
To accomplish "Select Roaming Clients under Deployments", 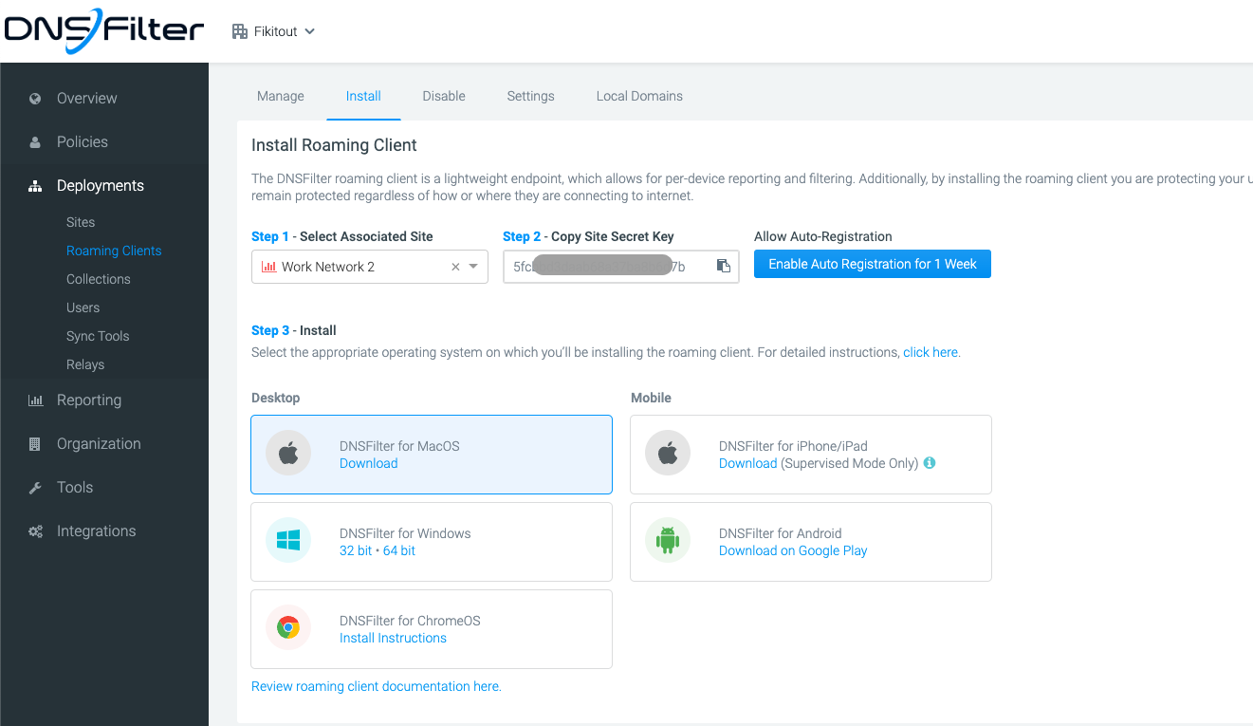I will click(x=114, y=251).
